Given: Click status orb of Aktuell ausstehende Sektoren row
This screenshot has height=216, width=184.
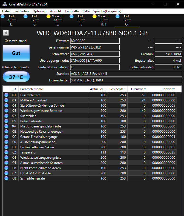Looking at the screenshot, I should point(6,163).
